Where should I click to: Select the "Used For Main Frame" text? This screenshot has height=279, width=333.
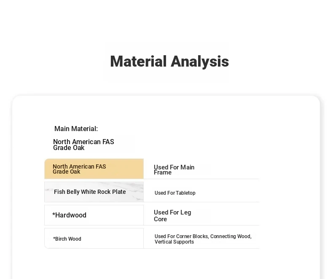174,170
